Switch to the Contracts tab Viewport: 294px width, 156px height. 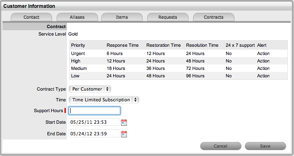213,17
